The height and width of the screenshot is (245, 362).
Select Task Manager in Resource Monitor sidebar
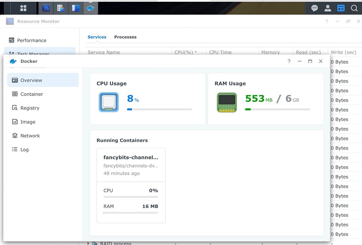pos(34,53)
